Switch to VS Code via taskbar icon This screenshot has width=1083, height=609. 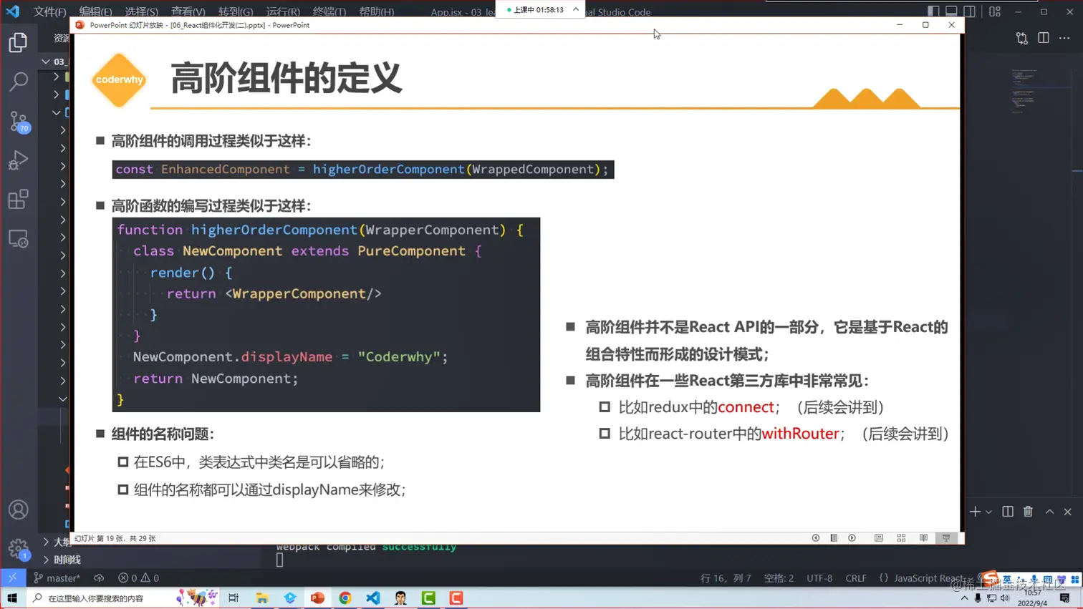click(373, 598)
